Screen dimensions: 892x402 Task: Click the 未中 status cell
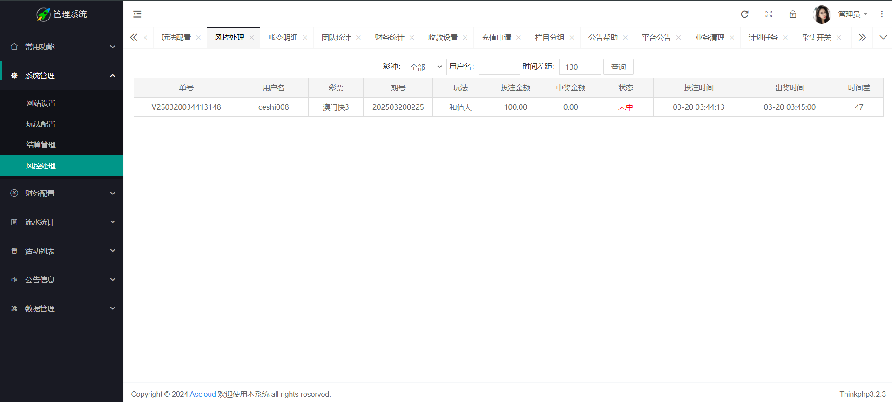pyautogui.click(x=626, y=107)
